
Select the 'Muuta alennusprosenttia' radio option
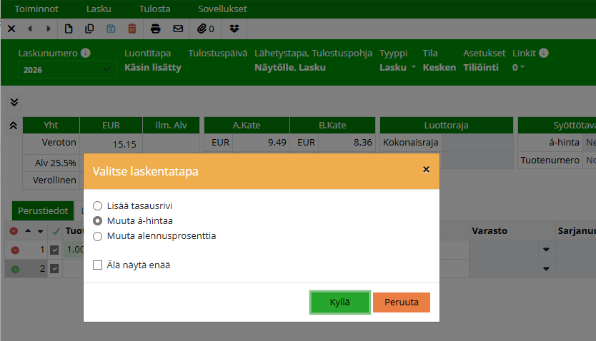(98, 235)
